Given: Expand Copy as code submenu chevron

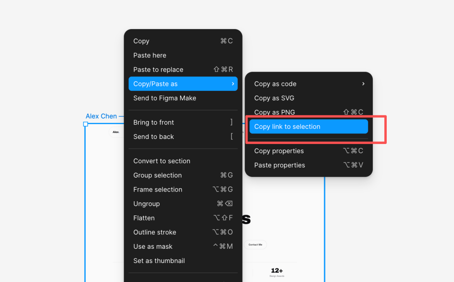Looking at the screenshot, I should click(x=363, y=84).
